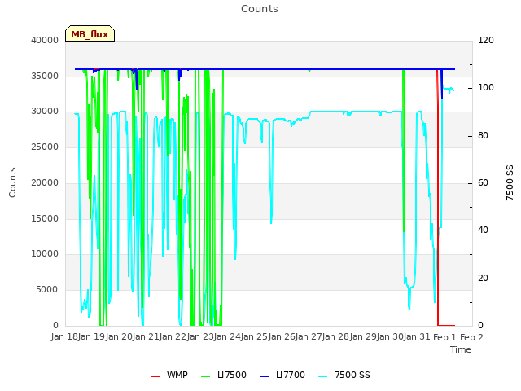Click the Feb 2 x-axis date label

click(471, 337)
